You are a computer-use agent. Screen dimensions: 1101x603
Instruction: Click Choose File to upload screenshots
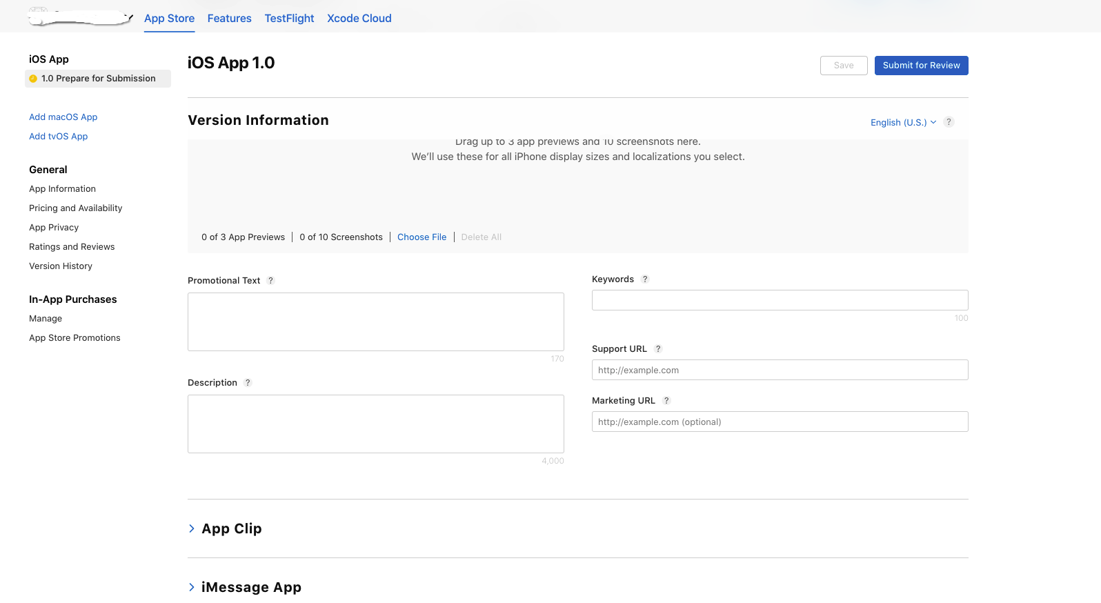point(421,237)
